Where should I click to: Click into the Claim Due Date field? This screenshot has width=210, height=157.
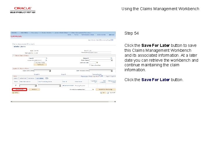(x=93, y=63)
